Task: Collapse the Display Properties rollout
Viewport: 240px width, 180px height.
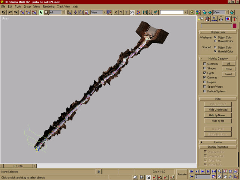Action: [x=218, y=147]
